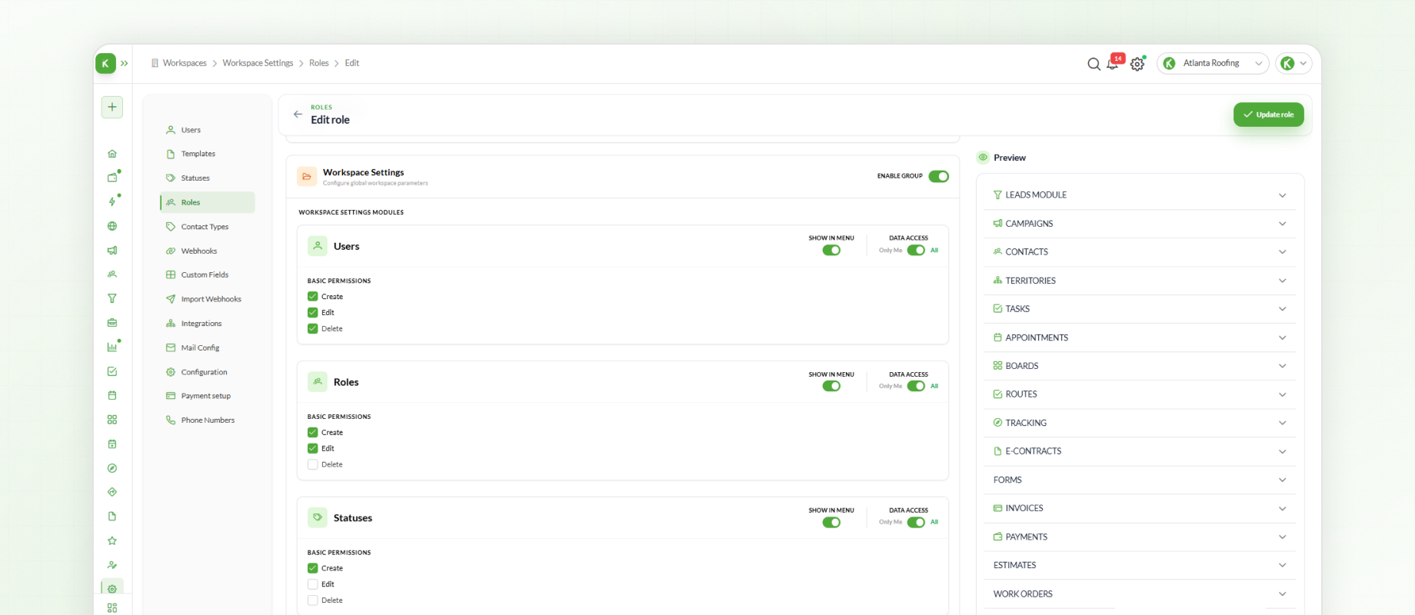Open the lightning bolt automation icon
The height and width of the screenshot is (615, 1415).
point(112,201)
